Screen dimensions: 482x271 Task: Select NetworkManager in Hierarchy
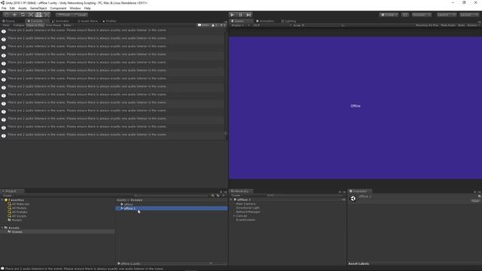tap(248, 212)
